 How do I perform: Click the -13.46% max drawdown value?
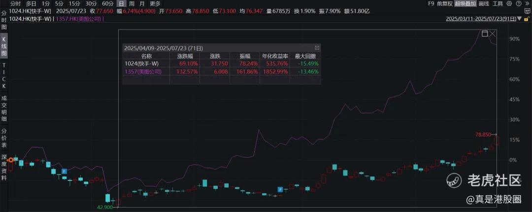point(309,71)
